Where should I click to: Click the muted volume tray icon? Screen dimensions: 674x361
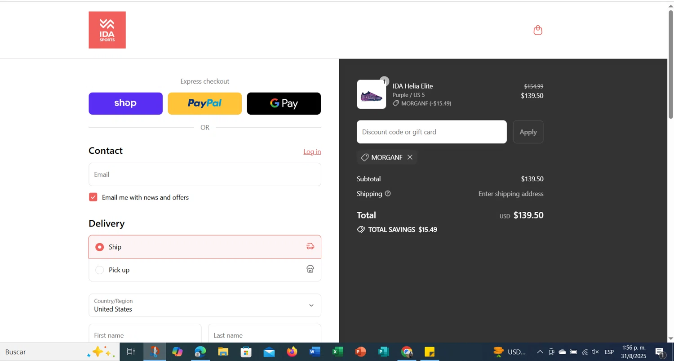pyautogui.click(x=595, y=352)
